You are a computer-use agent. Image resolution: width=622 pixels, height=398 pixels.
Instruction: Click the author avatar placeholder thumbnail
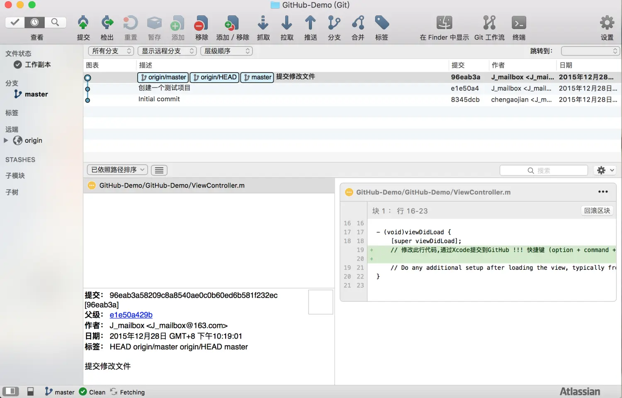pyautogui.click(x=321, y=302)
